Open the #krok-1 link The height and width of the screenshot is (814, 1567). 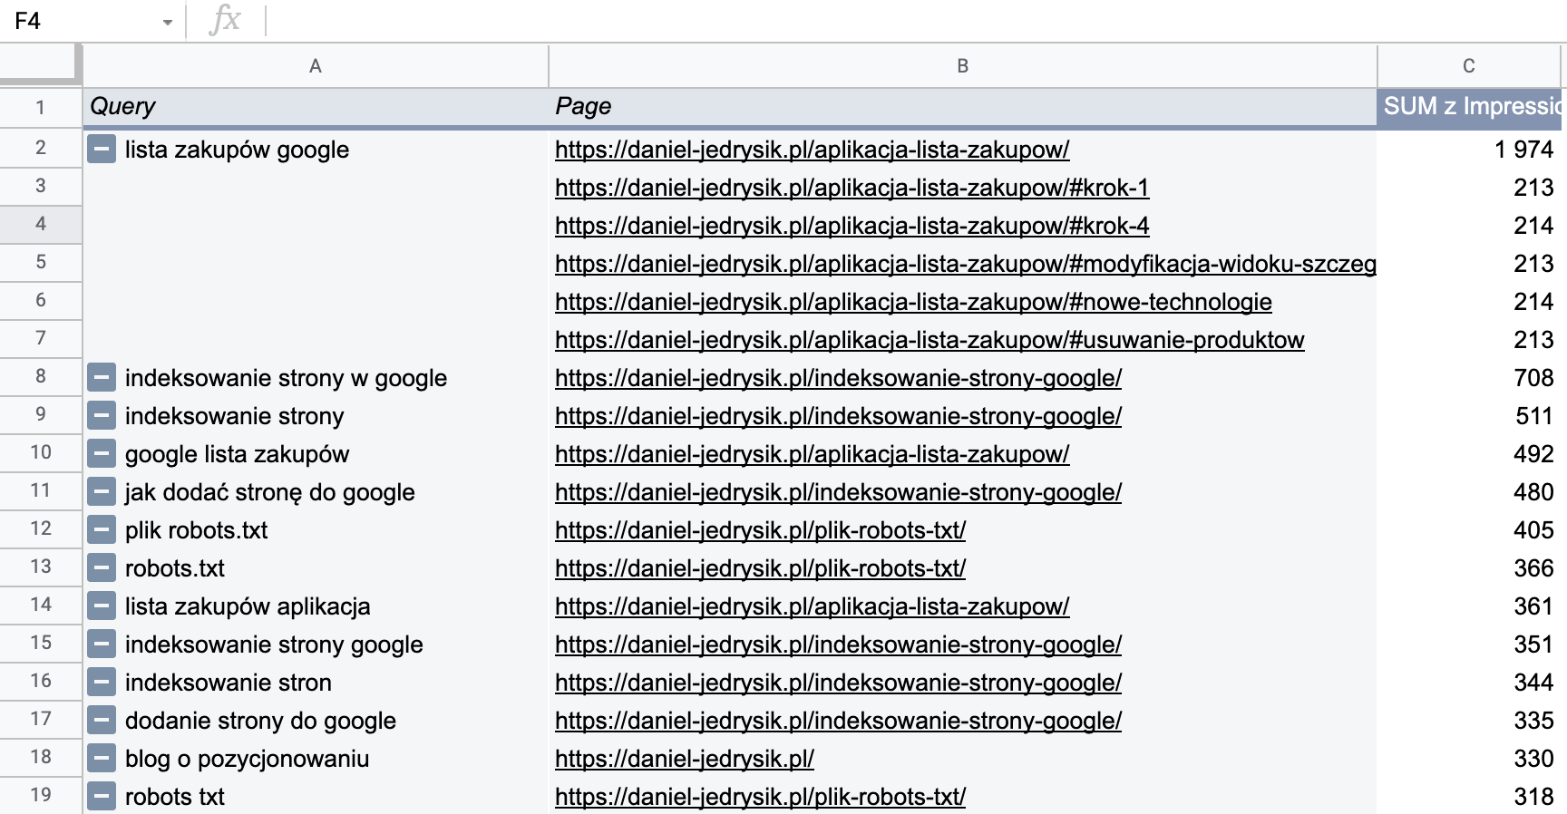852,188
